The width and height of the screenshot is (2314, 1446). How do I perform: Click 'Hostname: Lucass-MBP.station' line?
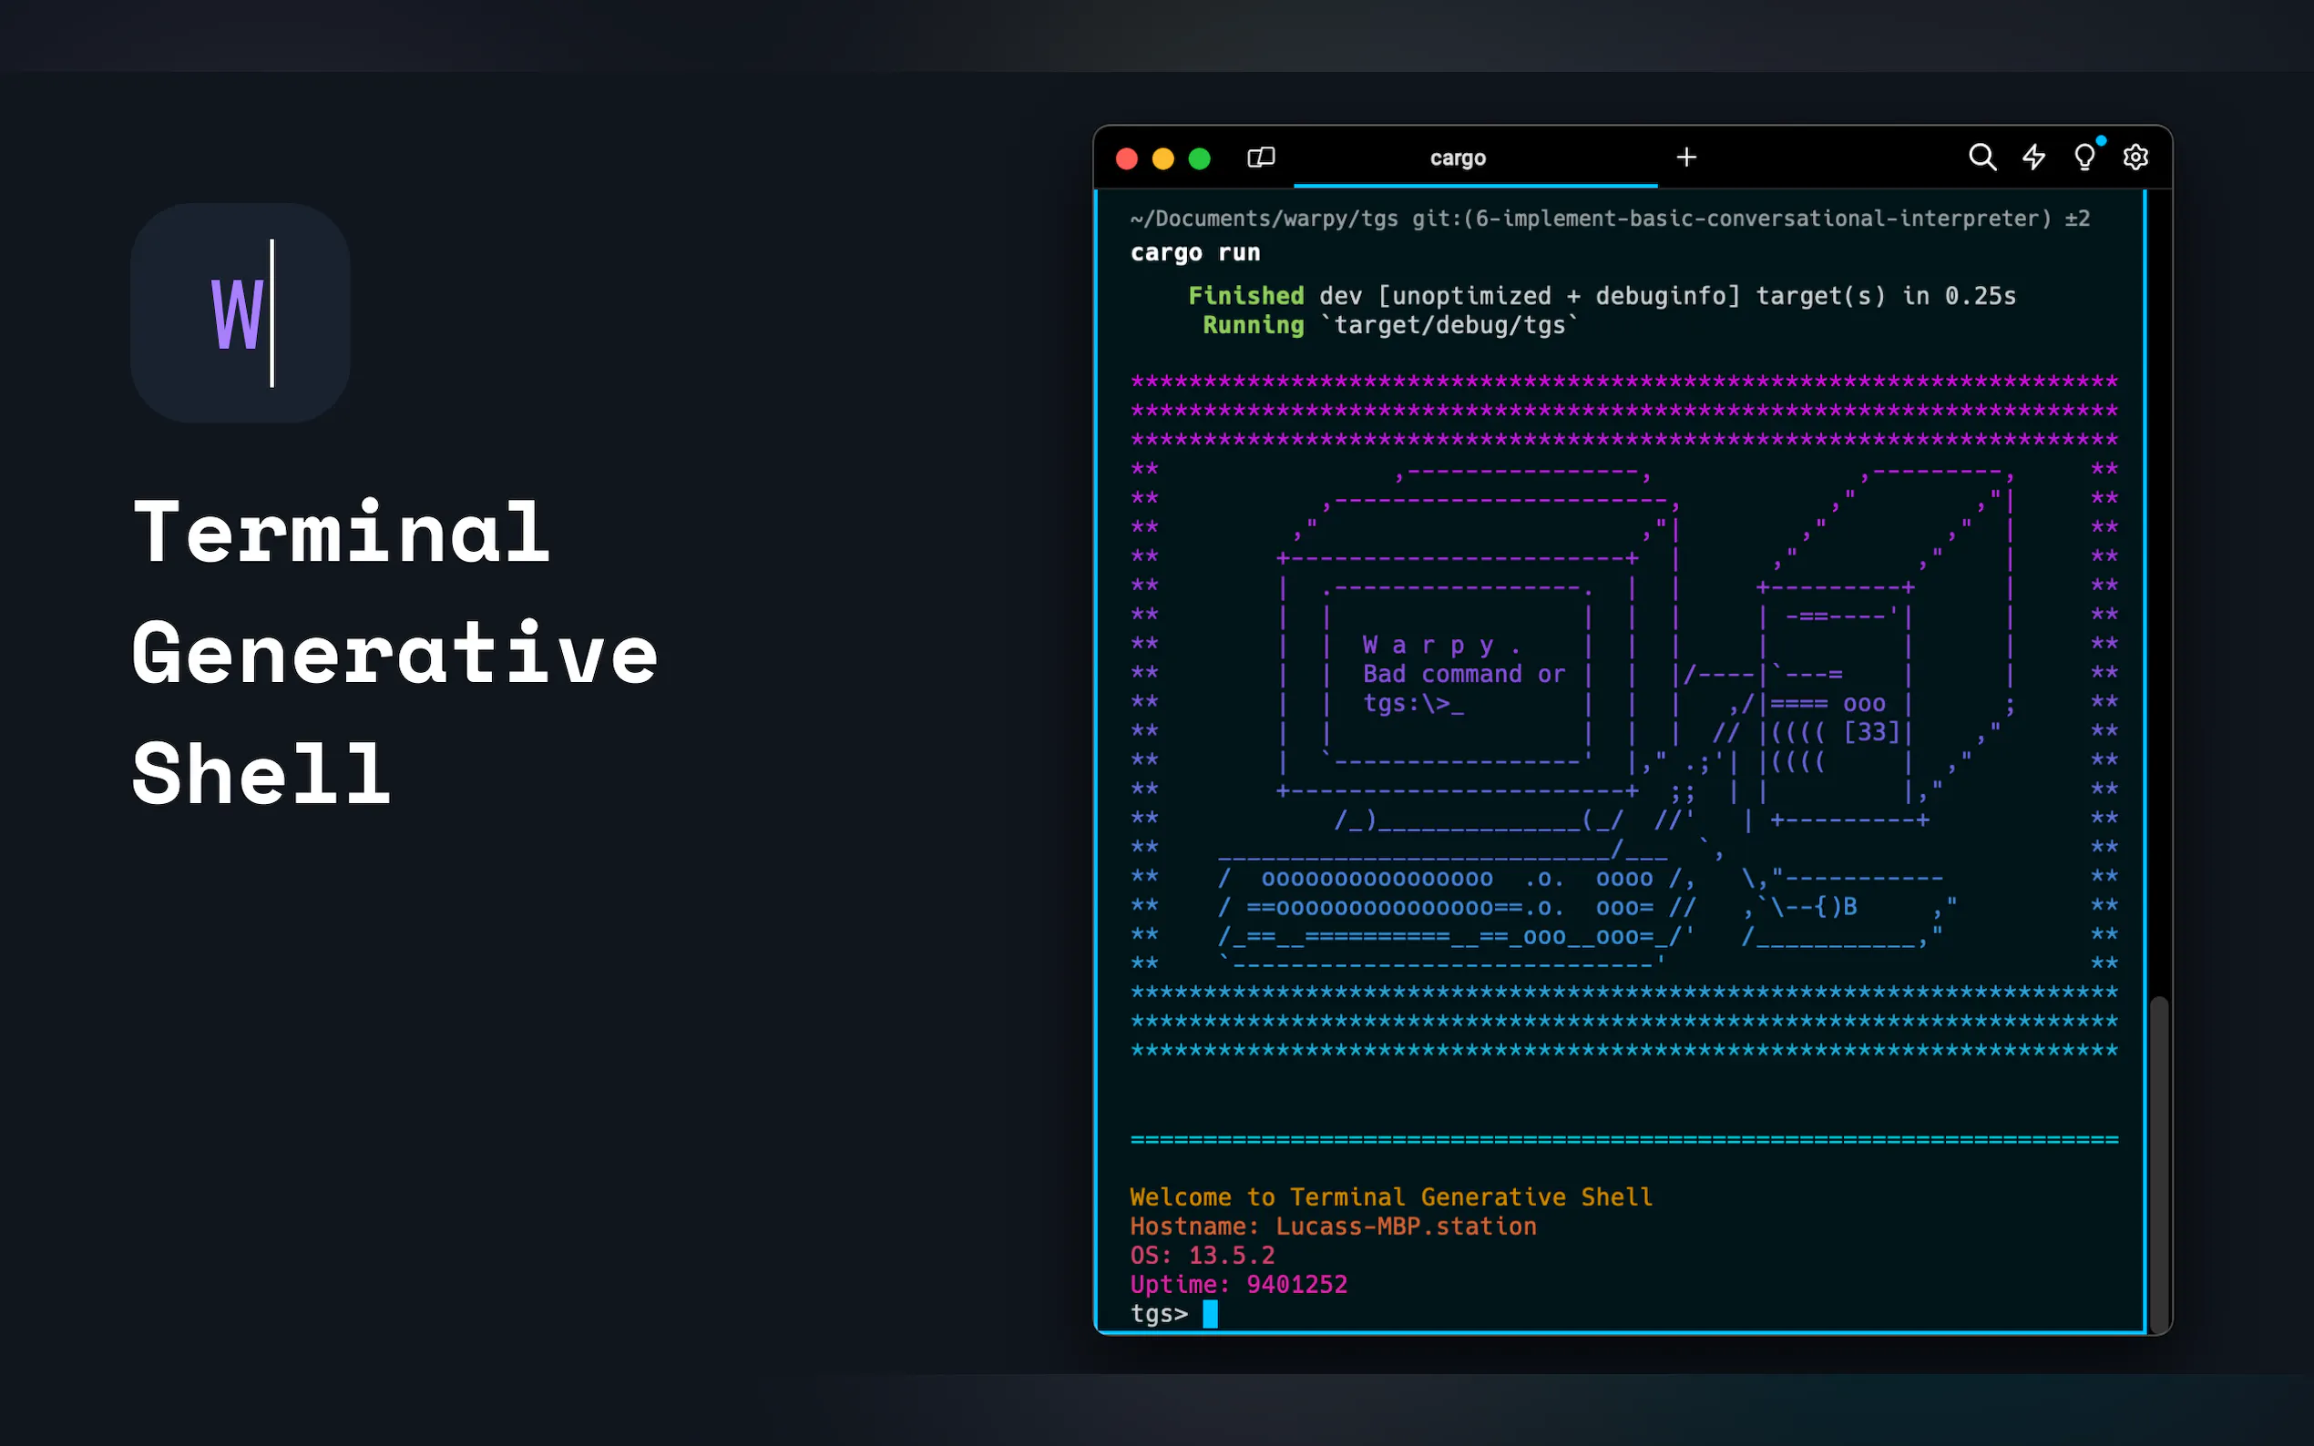click(1334, 1227)
